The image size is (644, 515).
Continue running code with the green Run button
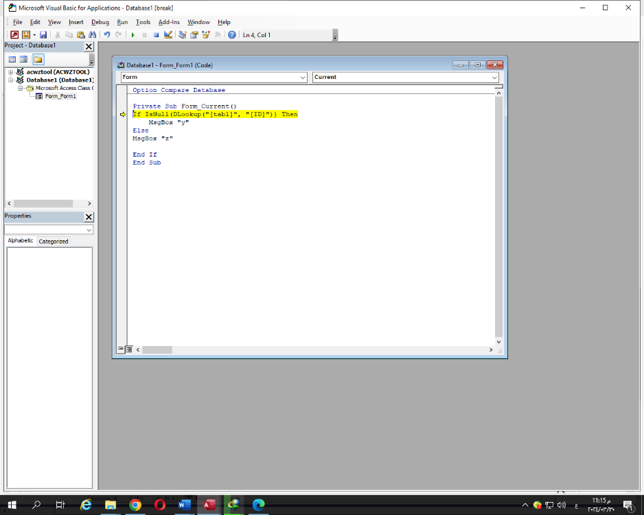point(133,35)
